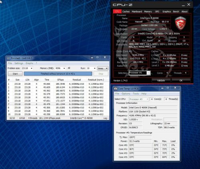Maximize the LinX window
This screenshot has width=200, height=169.
click(x=98, y=58)
